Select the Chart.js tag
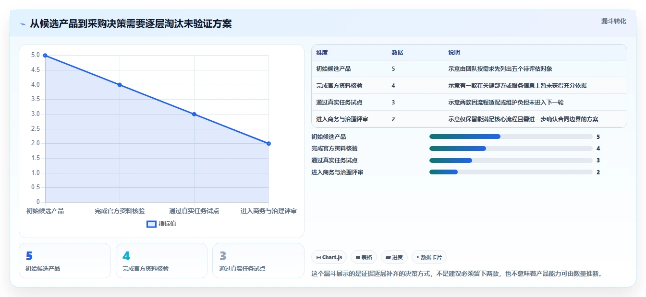The height and width of the screenshot is (297, 646). (329, 257)
